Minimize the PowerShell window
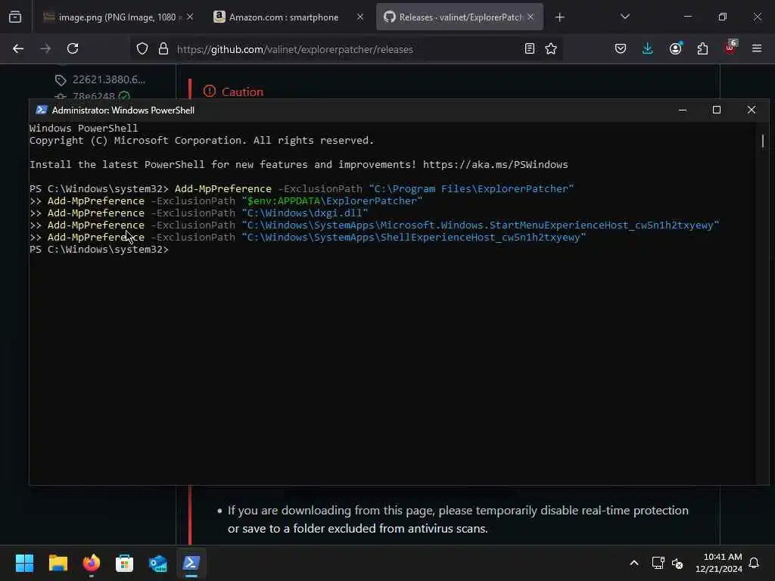The height and width of the screenshot is (581, 775). point(683,110)
